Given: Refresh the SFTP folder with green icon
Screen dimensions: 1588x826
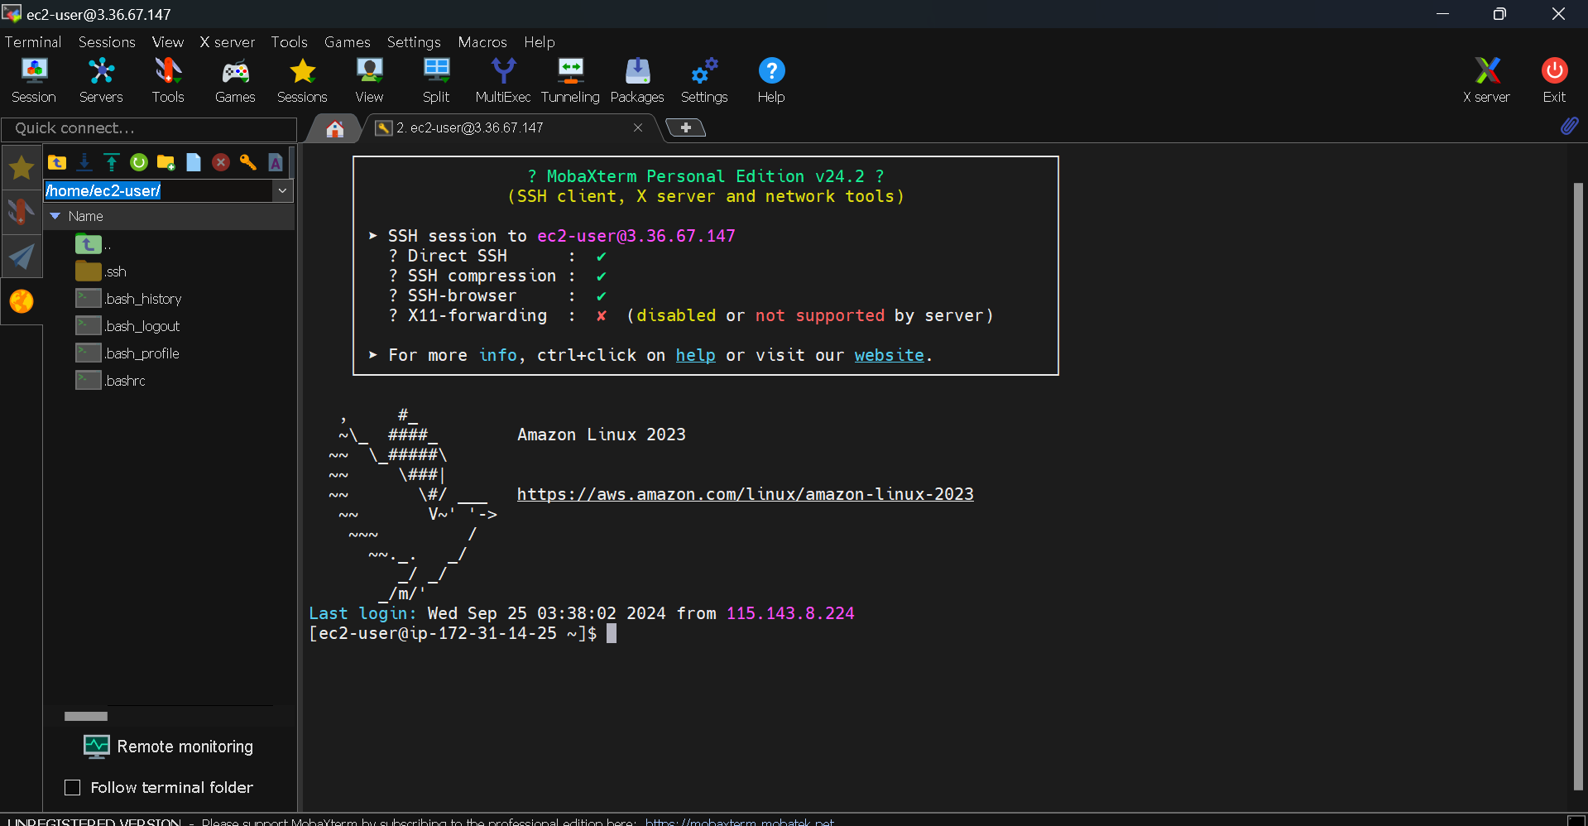Looking at the screenshot, I should click(x=139, y=162).
